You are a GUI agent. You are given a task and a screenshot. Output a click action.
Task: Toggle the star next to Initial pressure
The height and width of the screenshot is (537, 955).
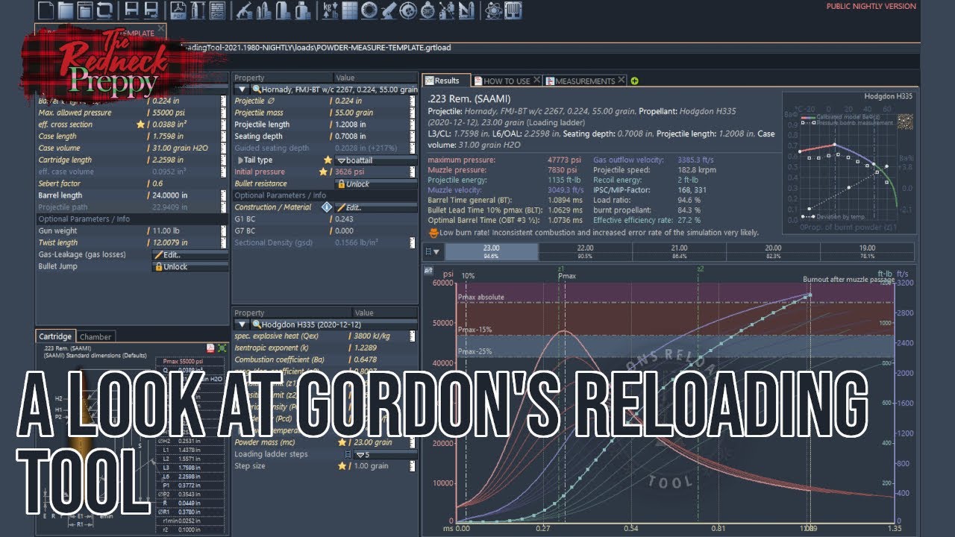(x=323, y=172)
